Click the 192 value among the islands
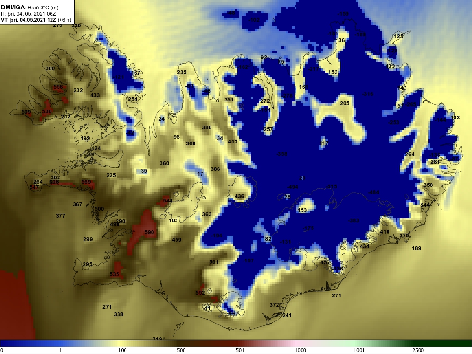Viewport: 472px width, 354px height. coord(85,138)
